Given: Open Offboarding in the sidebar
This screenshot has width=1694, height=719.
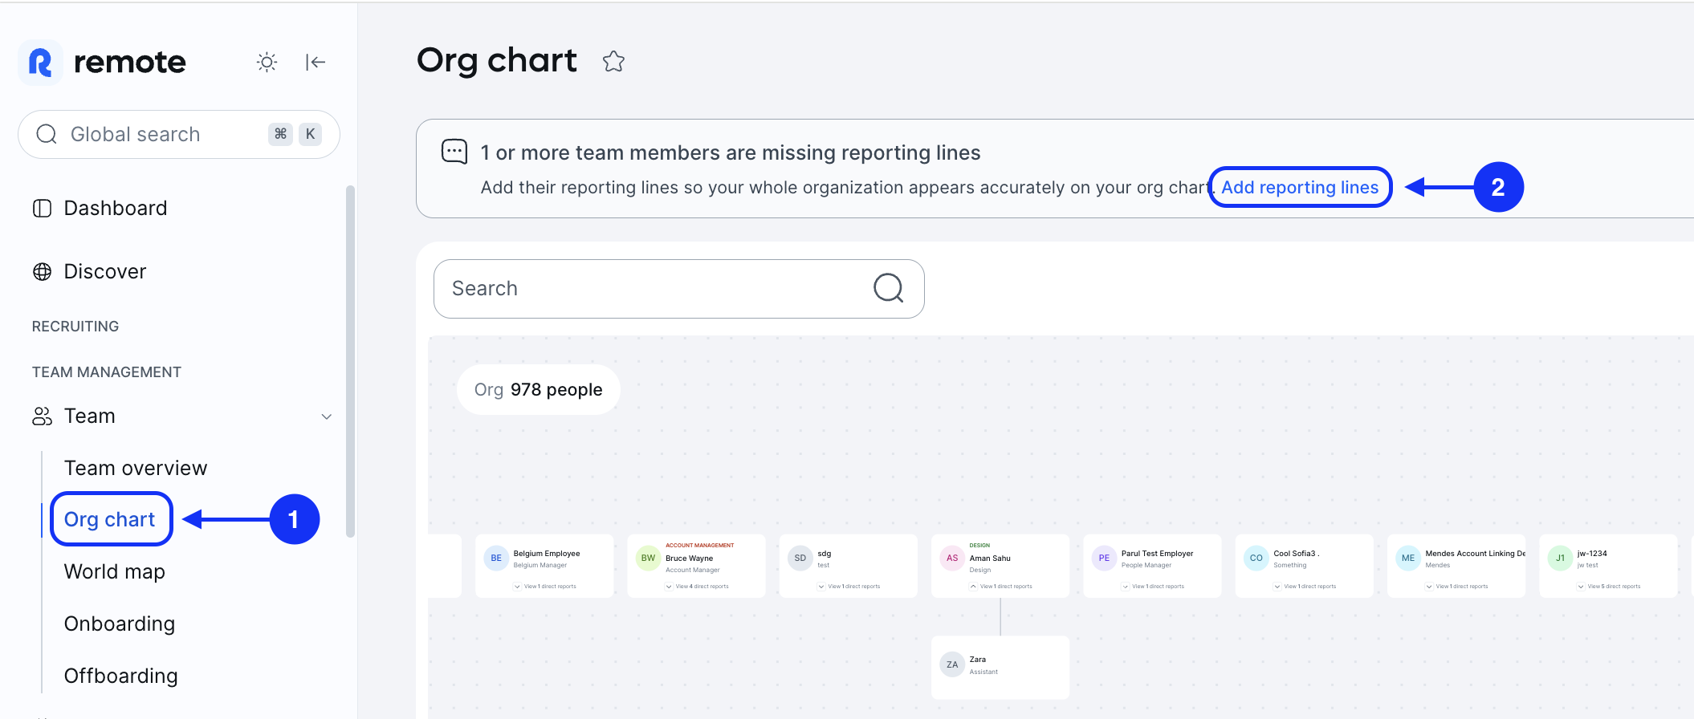Looking at the screenshot, I should [121, 676].
